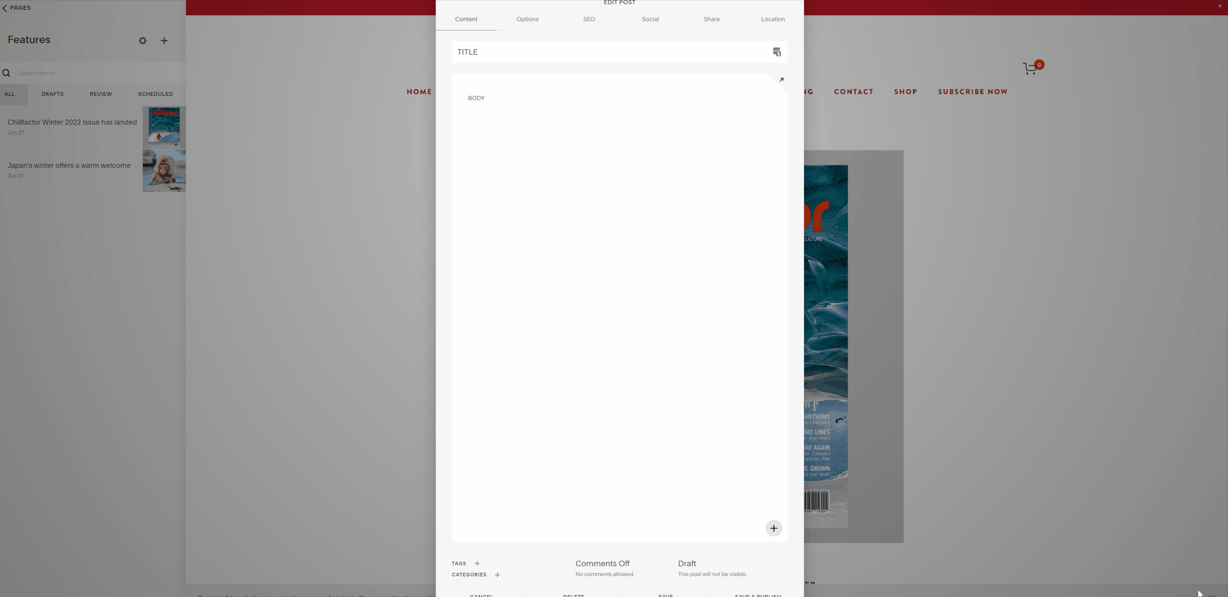This screenshot has height=597, width=1228.
Task: Switch to the Options tab
Action: (527, 19)
